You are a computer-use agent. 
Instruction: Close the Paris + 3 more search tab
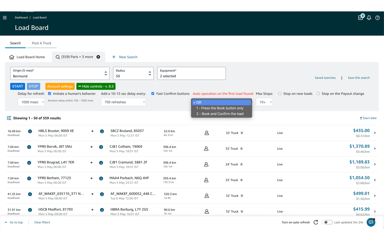[98, 57]
